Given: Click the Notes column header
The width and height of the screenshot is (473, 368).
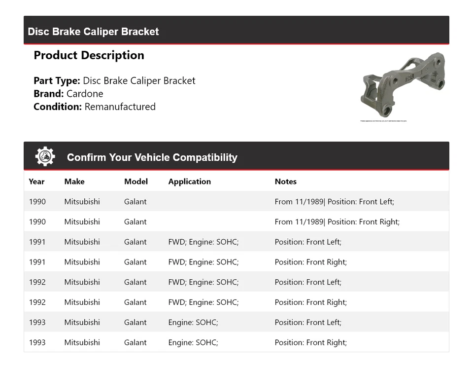Looking at the screenshot, I should 286,182.
